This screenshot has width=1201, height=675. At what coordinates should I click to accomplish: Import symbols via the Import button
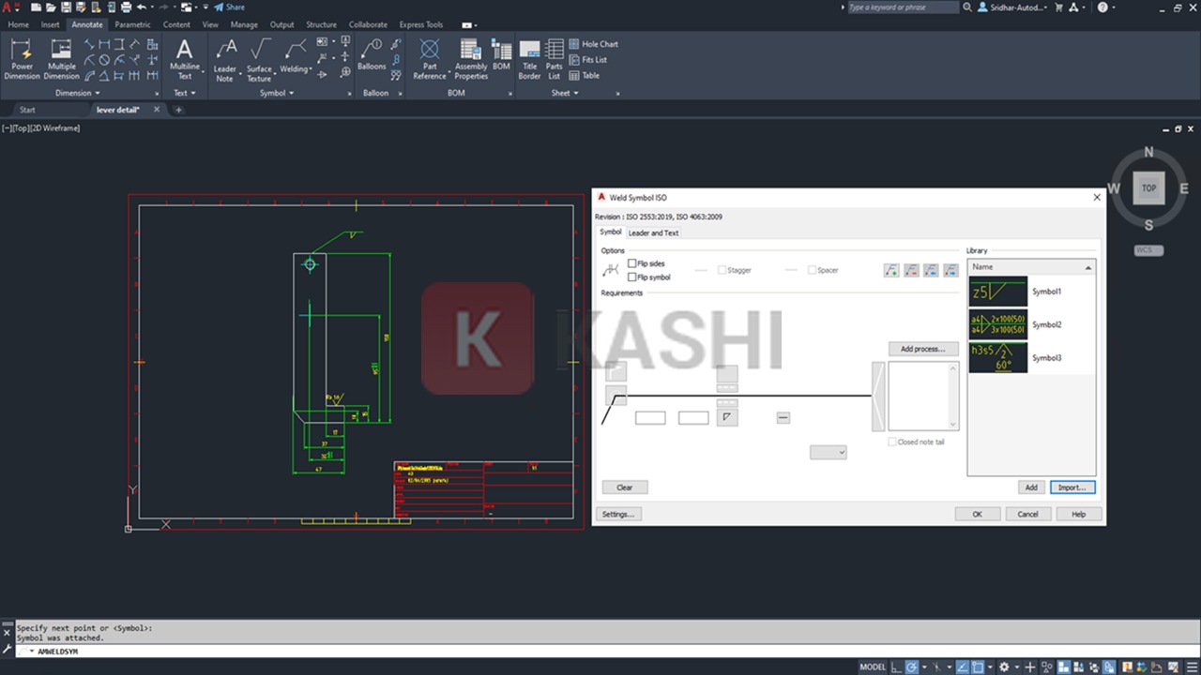(x=1072, y=487)
